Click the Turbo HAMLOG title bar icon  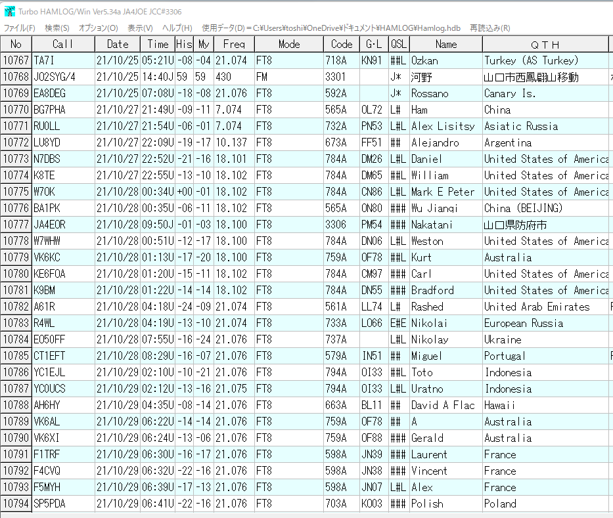click(10, 11)
